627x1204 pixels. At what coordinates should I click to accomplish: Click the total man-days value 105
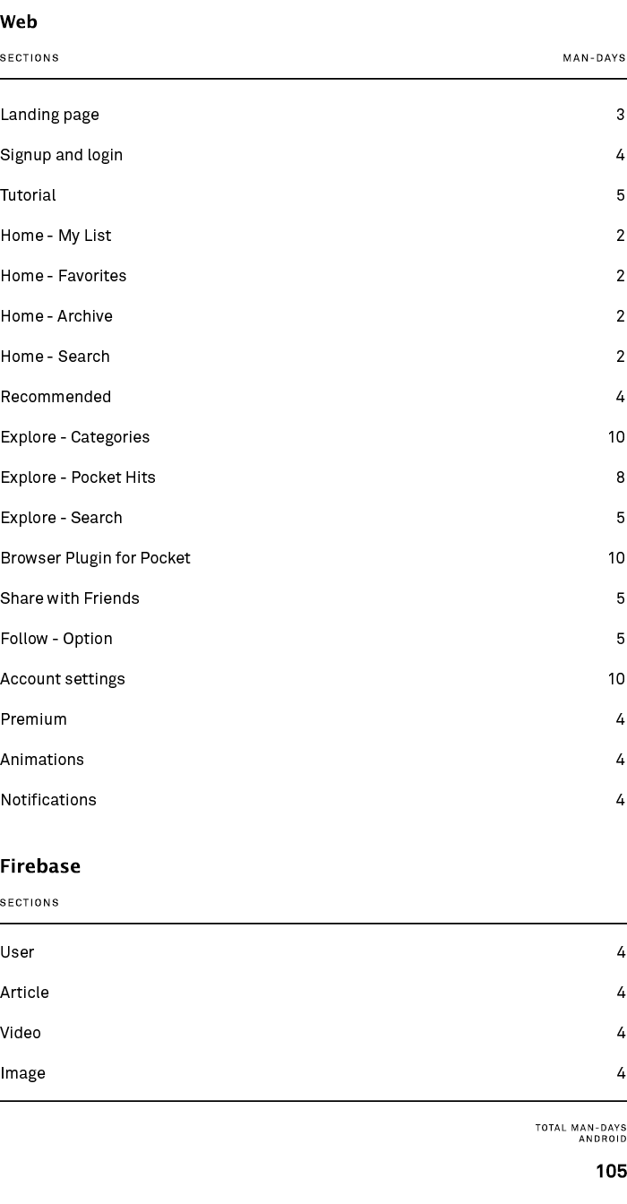pyautogui.click(x=611, y=1171)
